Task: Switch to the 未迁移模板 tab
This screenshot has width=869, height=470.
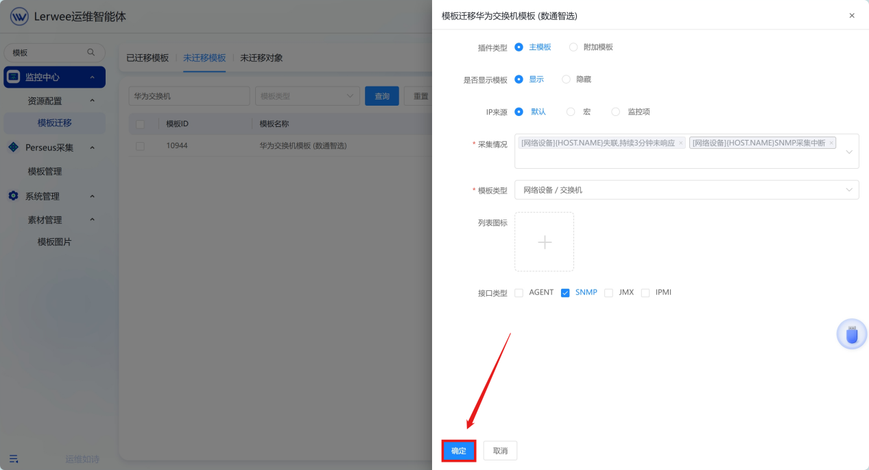Action: [204, 58]
